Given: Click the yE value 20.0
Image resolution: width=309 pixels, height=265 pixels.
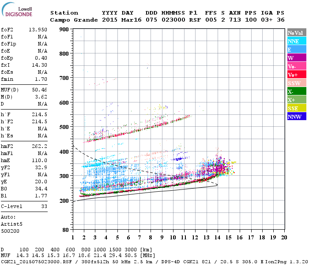Looking at the screenshot, I should (41, 182).
